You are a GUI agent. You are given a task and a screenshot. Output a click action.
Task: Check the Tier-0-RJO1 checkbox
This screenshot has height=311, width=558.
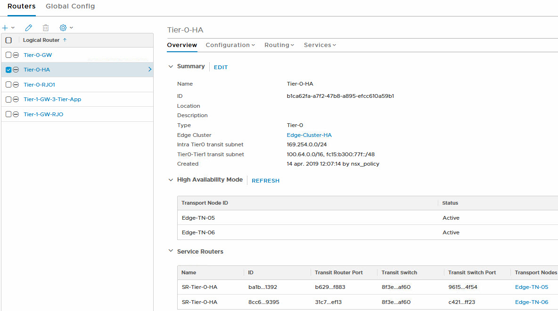[x=8, y=85]
